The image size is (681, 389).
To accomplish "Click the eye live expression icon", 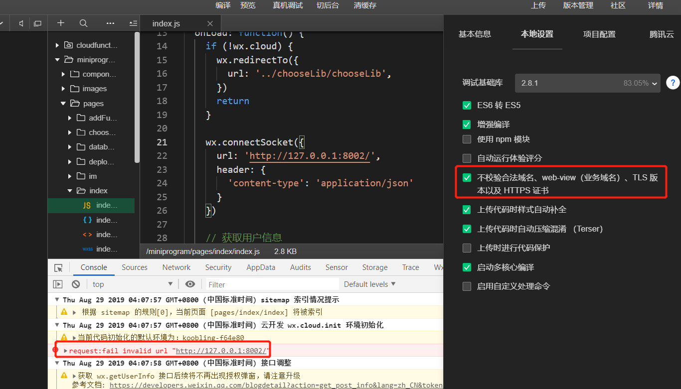I will (190, 284).
